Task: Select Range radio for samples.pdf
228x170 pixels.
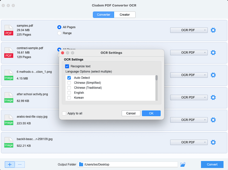Action: (x=59, y=33)
